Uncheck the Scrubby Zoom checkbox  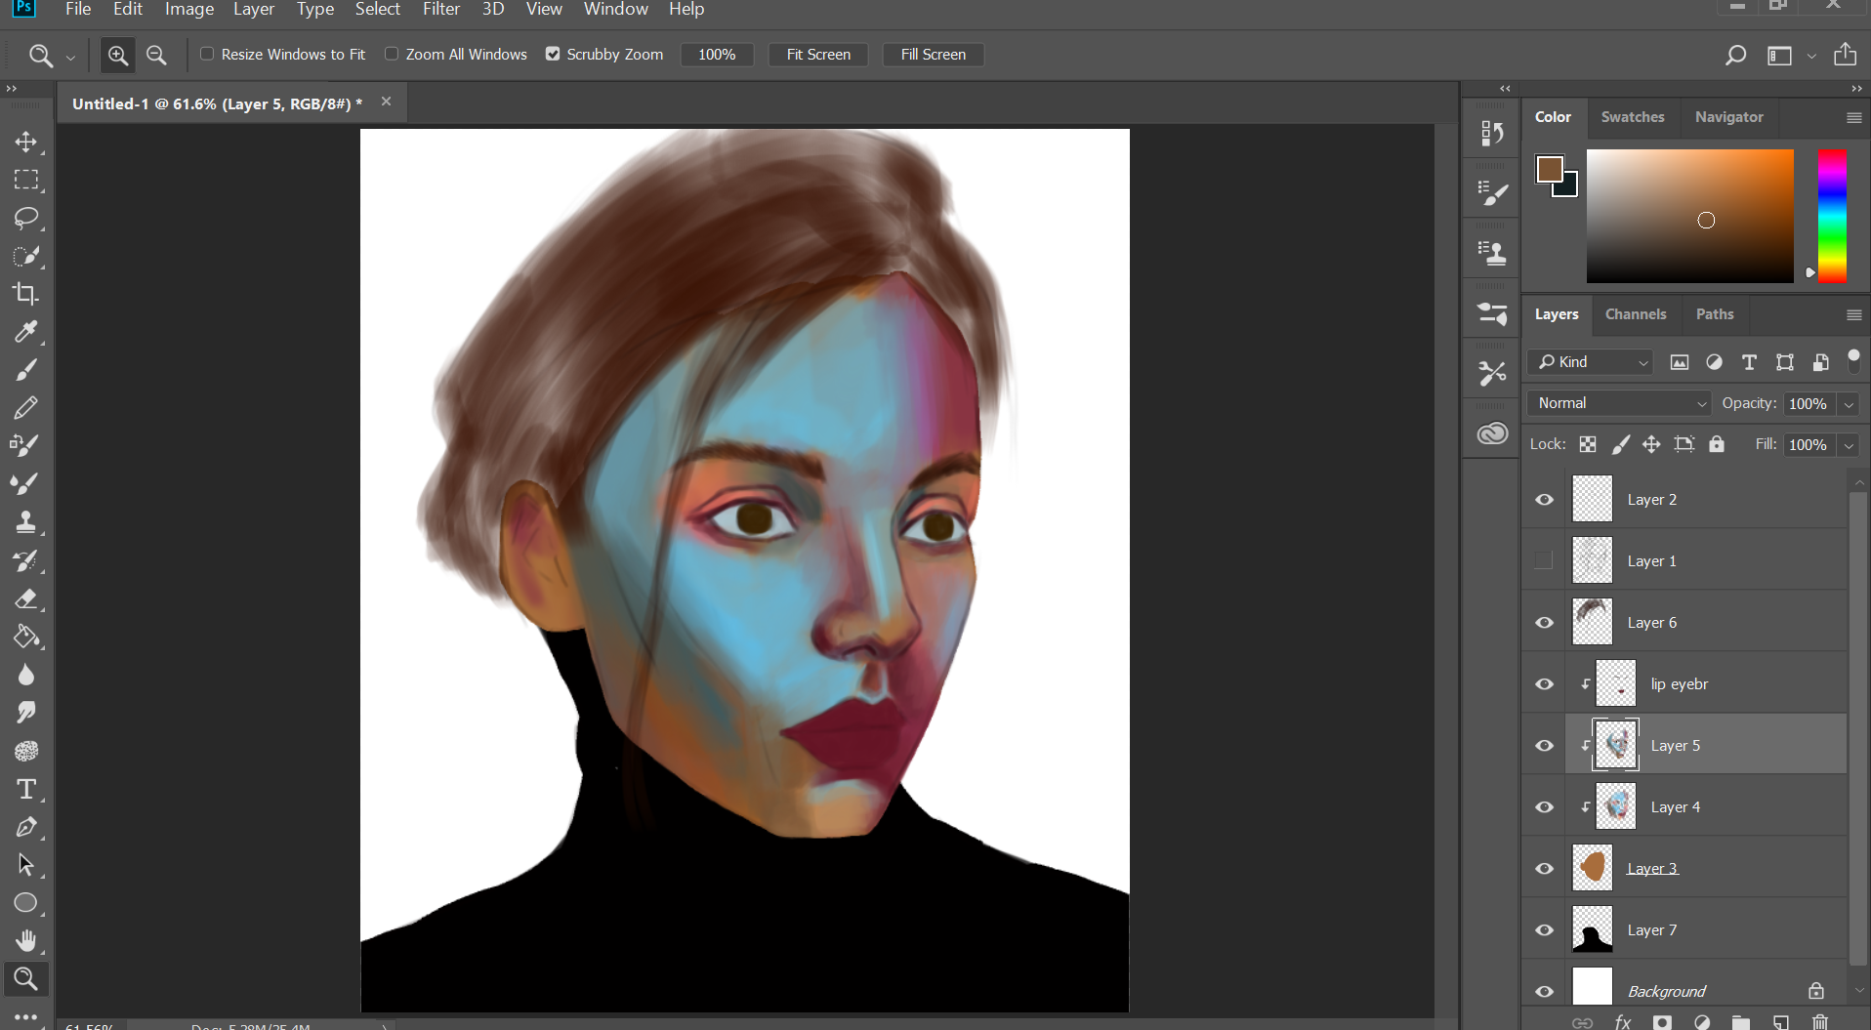[553, 54]
